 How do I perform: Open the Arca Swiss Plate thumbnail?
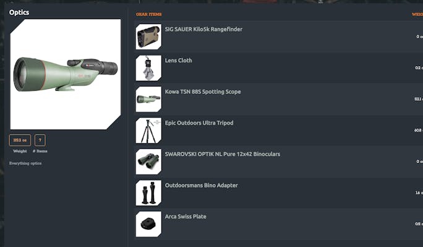coord(148,224)
